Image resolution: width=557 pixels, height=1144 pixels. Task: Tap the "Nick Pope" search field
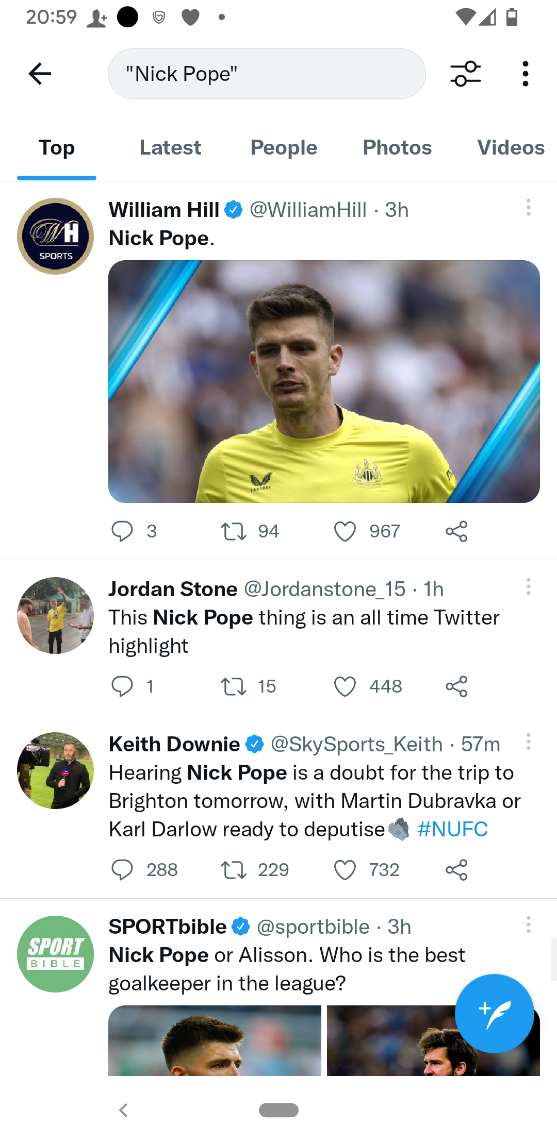[266, 74]
